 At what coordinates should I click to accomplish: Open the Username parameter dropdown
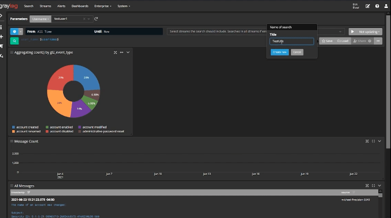tap(40, 19)
